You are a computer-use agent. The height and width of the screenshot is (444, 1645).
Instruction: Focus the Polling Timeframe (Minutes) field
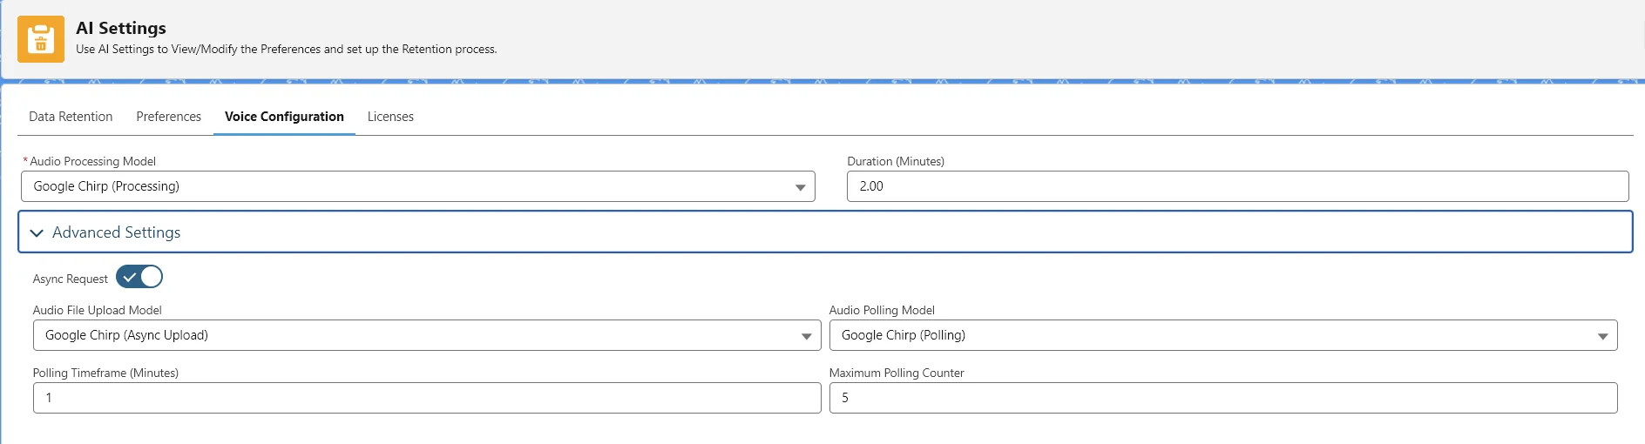(426, 398)
